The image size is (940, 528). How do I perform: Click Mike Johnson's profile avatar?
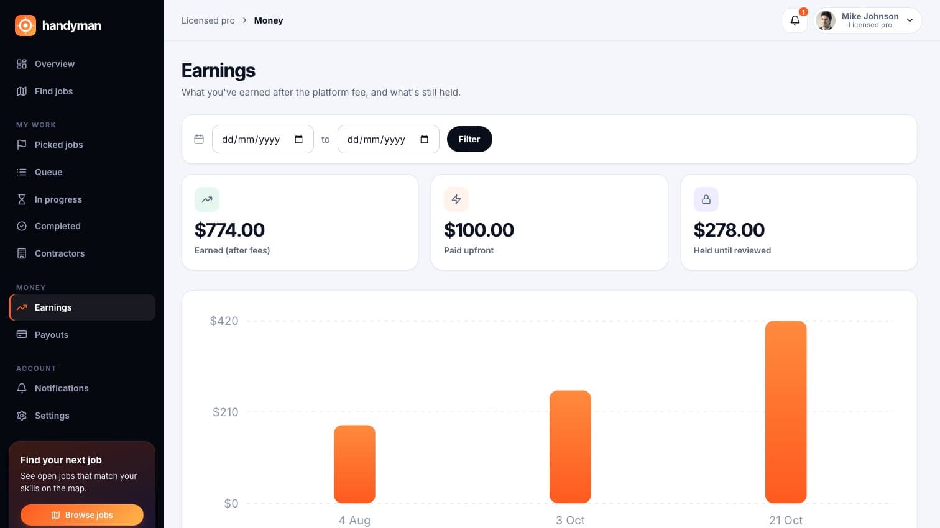coord(826,20)
